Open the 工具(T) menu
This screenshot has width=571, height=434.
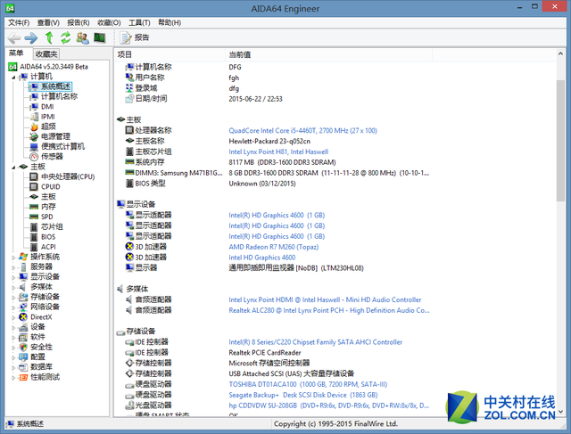click(139, 22)
